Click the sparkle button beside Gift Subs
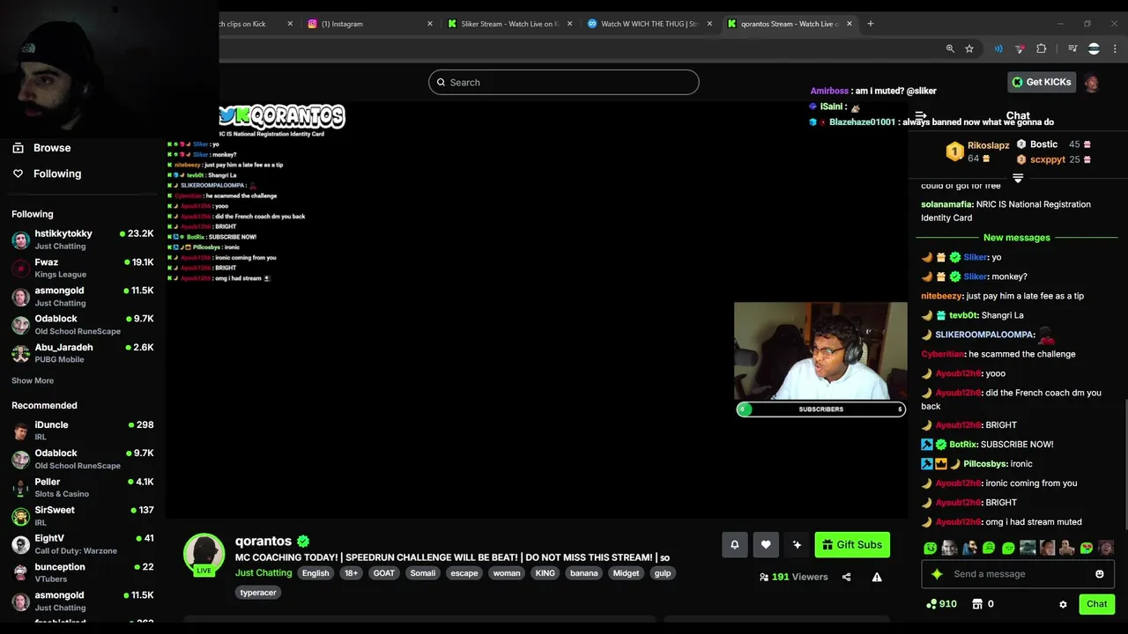The image size is (1128, 634). pyautogui.click(x=797, y=545)
